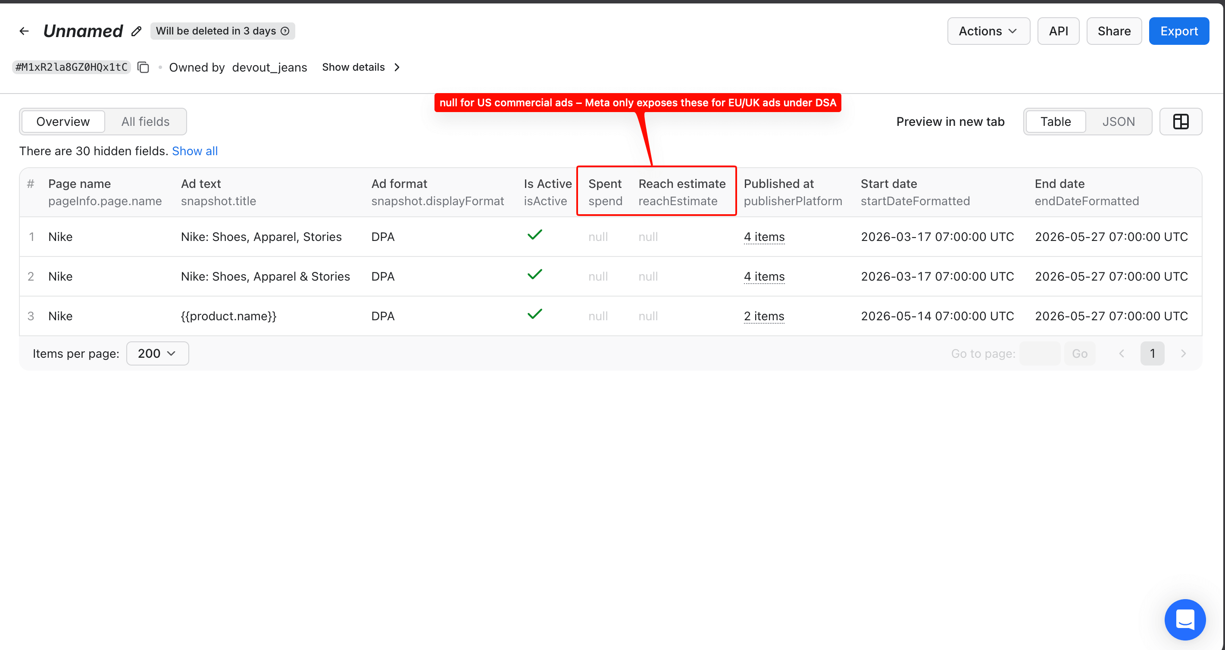Click Preview in new tab
The image size is (1225, 650).
(x=950, y=122)
